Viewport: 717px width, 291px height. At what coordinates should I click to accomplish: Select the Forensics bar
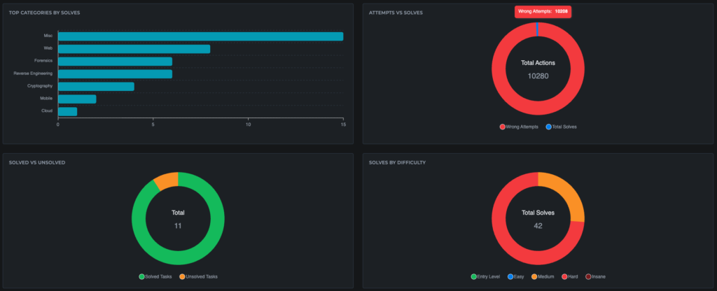(115, 62)
